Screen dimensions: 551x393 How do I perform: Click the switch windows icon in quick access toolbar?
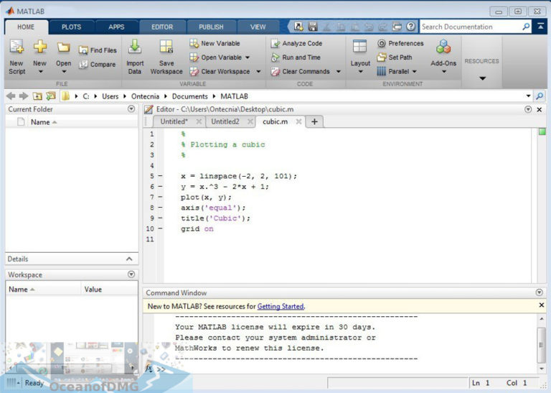tap(397, 27)
